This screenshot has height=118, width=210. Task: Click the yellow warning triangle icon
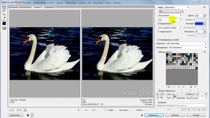point(142,115)
